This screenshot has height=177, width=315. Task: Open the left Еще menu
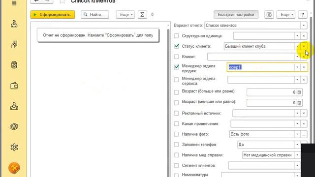point(126,15)
